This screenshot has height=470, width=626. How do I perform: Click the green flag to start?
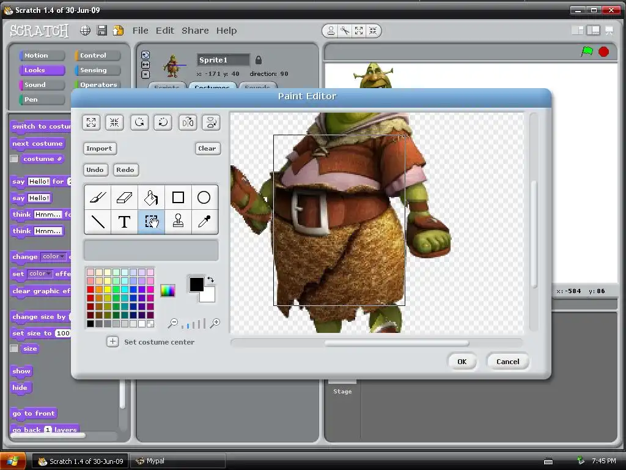click(587, 51)
